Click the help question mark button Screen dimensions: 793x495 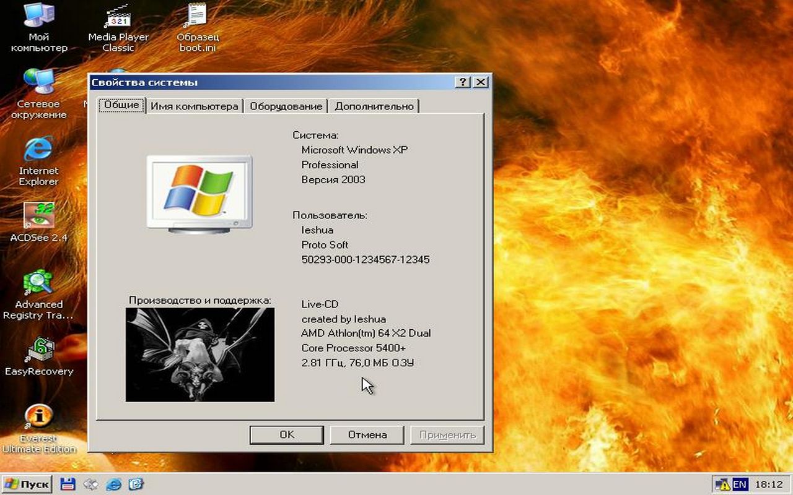pos(462,82)
